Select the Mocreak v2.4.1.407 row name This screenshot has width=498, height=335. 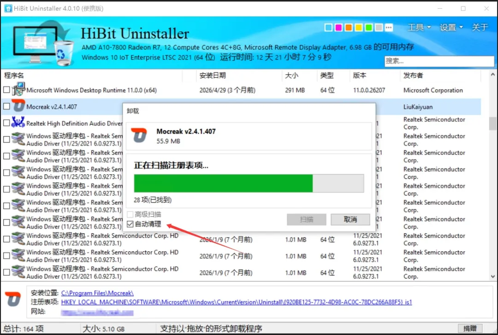[52, 107]
